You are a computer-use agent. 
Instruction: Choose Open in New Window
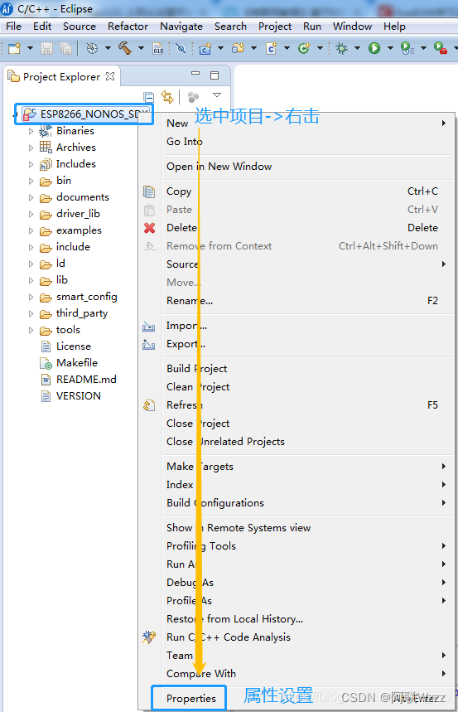coord(296,167)
